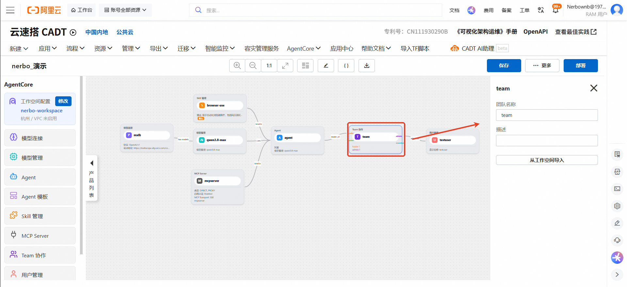Screen dimensions: 627x287
Task: Save the architecture with 保存
Action: (504, 66)
